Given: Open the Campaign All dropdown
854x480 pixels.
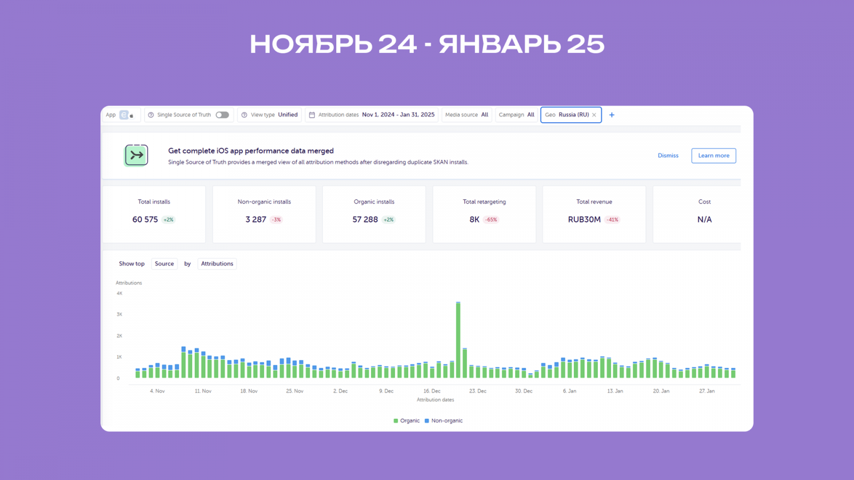Looking at the screenshot, I should (x=517, y=115).
